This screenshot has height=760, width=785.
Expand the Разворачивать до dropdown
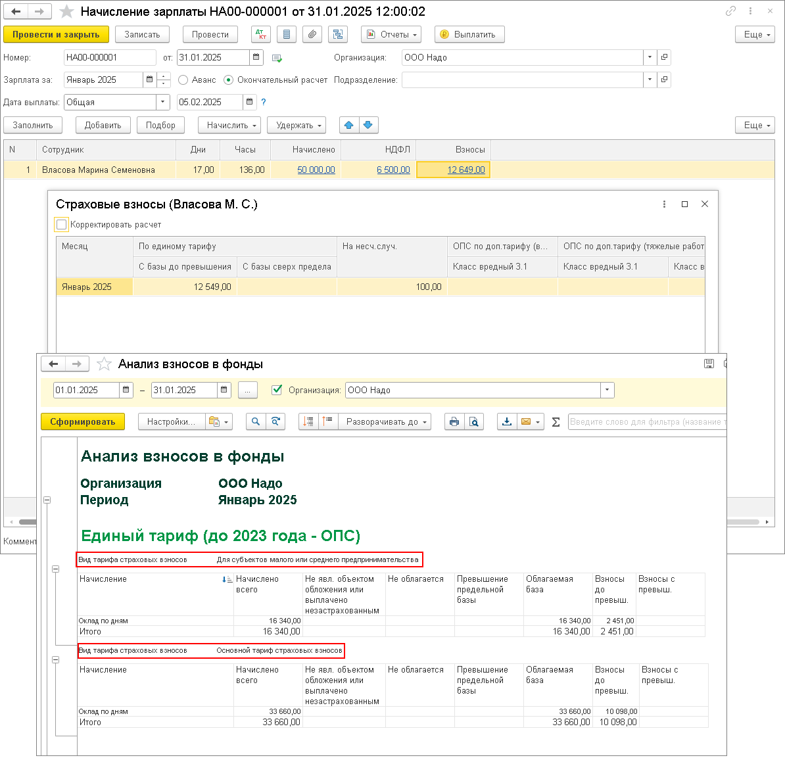(387, 422)
